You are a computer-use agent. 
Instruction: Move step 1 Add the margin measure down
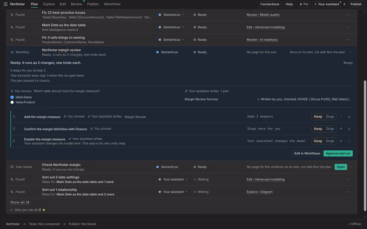click(x=349, y=117)
